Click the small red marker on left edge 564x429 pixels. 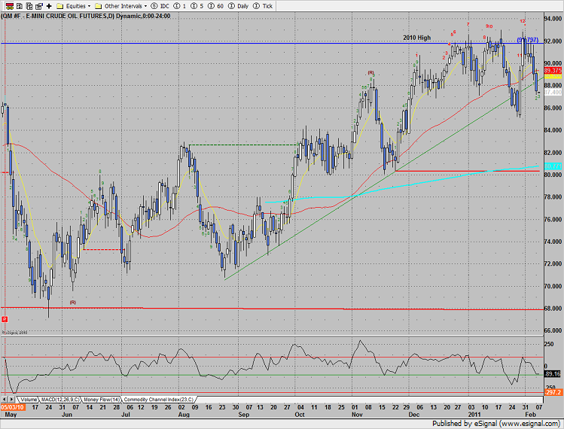[5, 320]
